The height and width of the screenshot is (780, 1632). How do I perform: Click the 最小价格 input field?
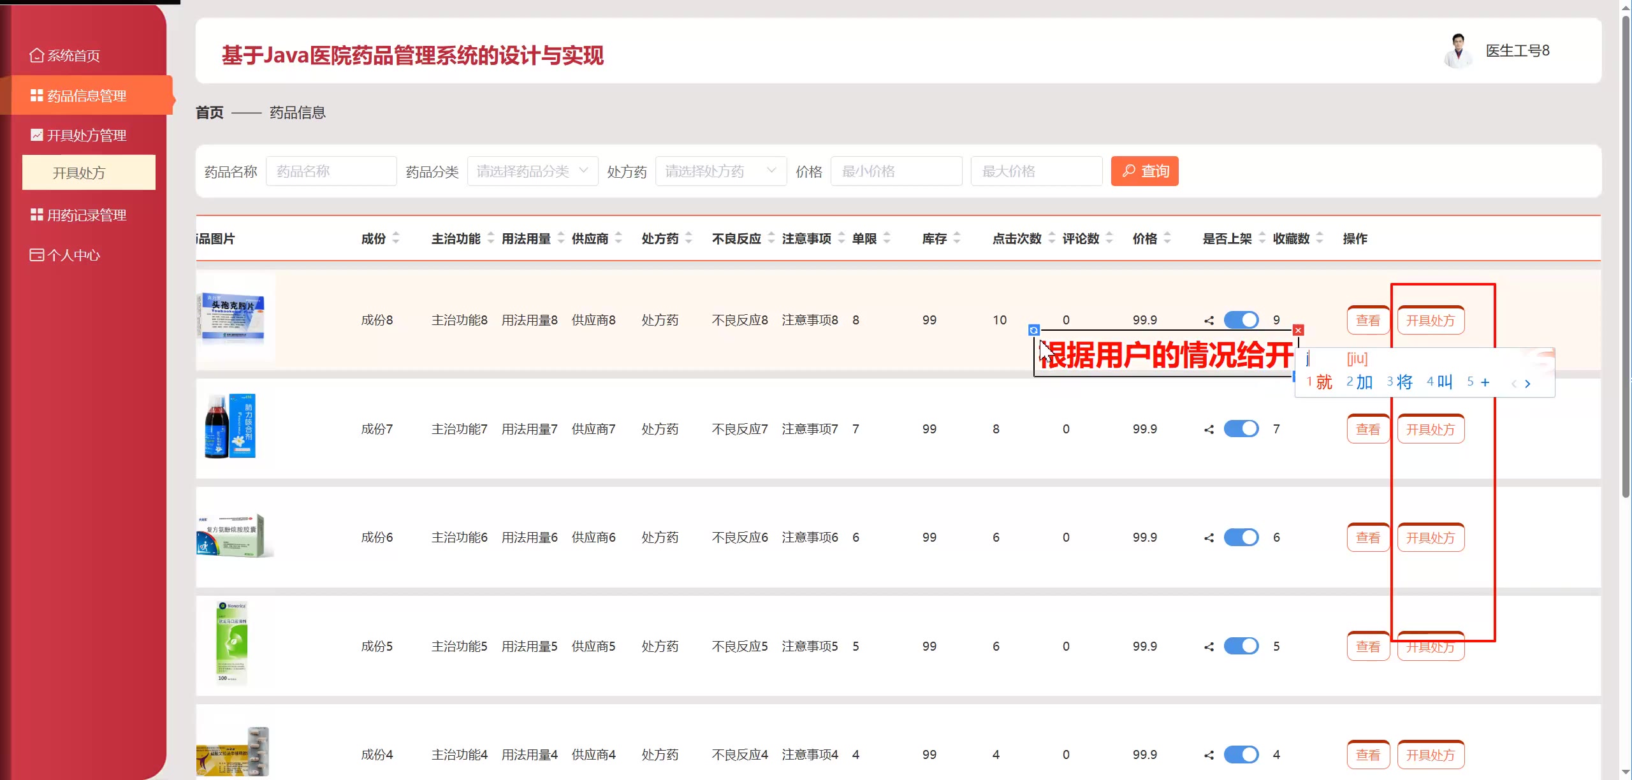896,171
